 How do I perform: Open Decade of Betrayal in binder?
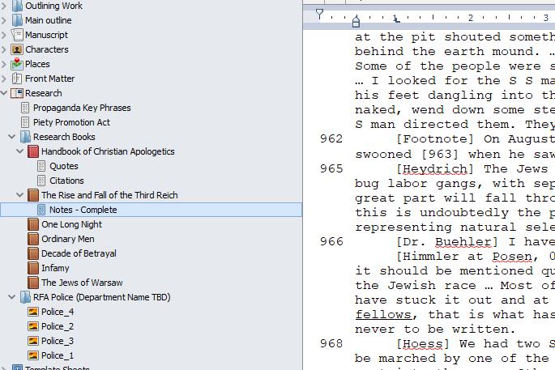pos(79,253)
